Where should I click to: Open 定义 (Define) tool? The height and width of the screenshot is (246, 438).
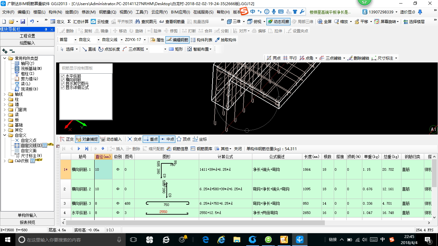click(x=57, y=21)
